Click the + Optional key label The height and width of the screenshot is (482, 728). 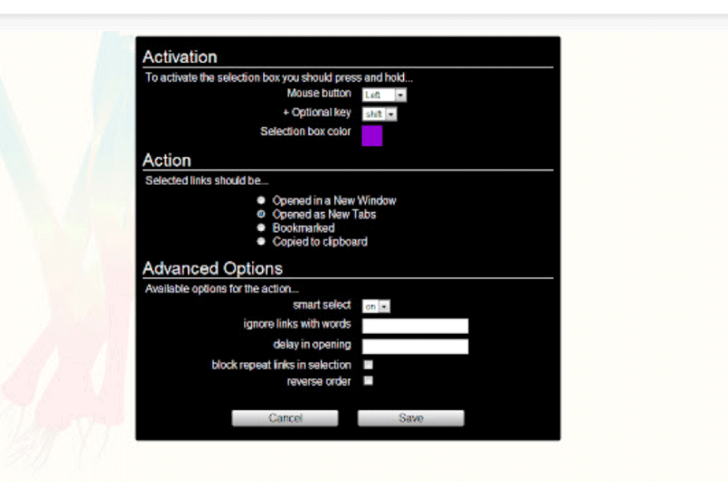(317, 113)
